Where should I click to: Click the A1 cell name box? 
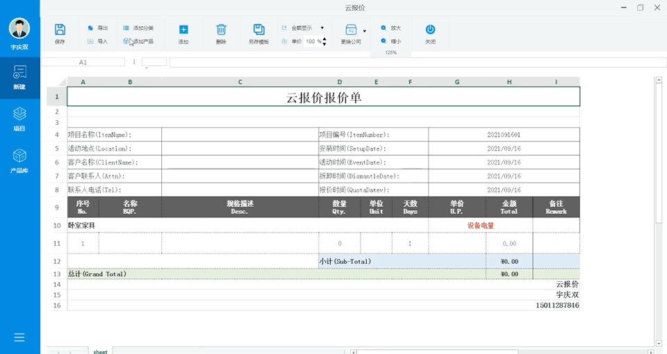click(83, 62)
